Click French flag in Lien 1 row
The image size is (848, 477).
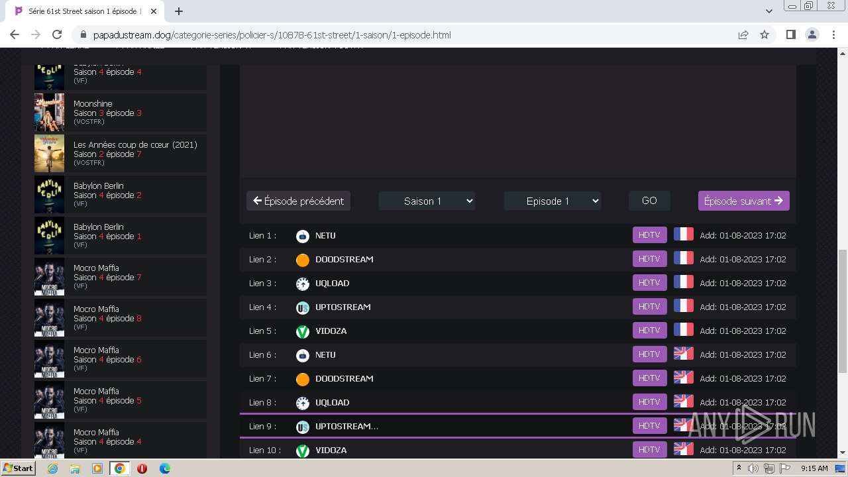pyautogui.click(x=683, y=234)
